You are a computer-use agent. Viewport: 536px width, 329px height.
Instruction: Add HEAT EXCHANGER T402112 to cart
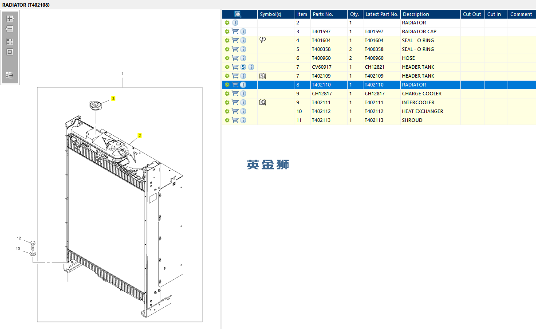coord(235,111)
